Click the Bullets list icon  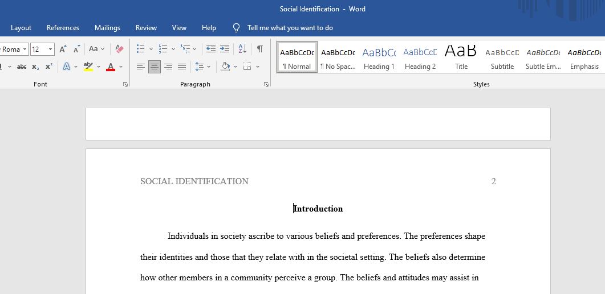click(x=141, y=49)
